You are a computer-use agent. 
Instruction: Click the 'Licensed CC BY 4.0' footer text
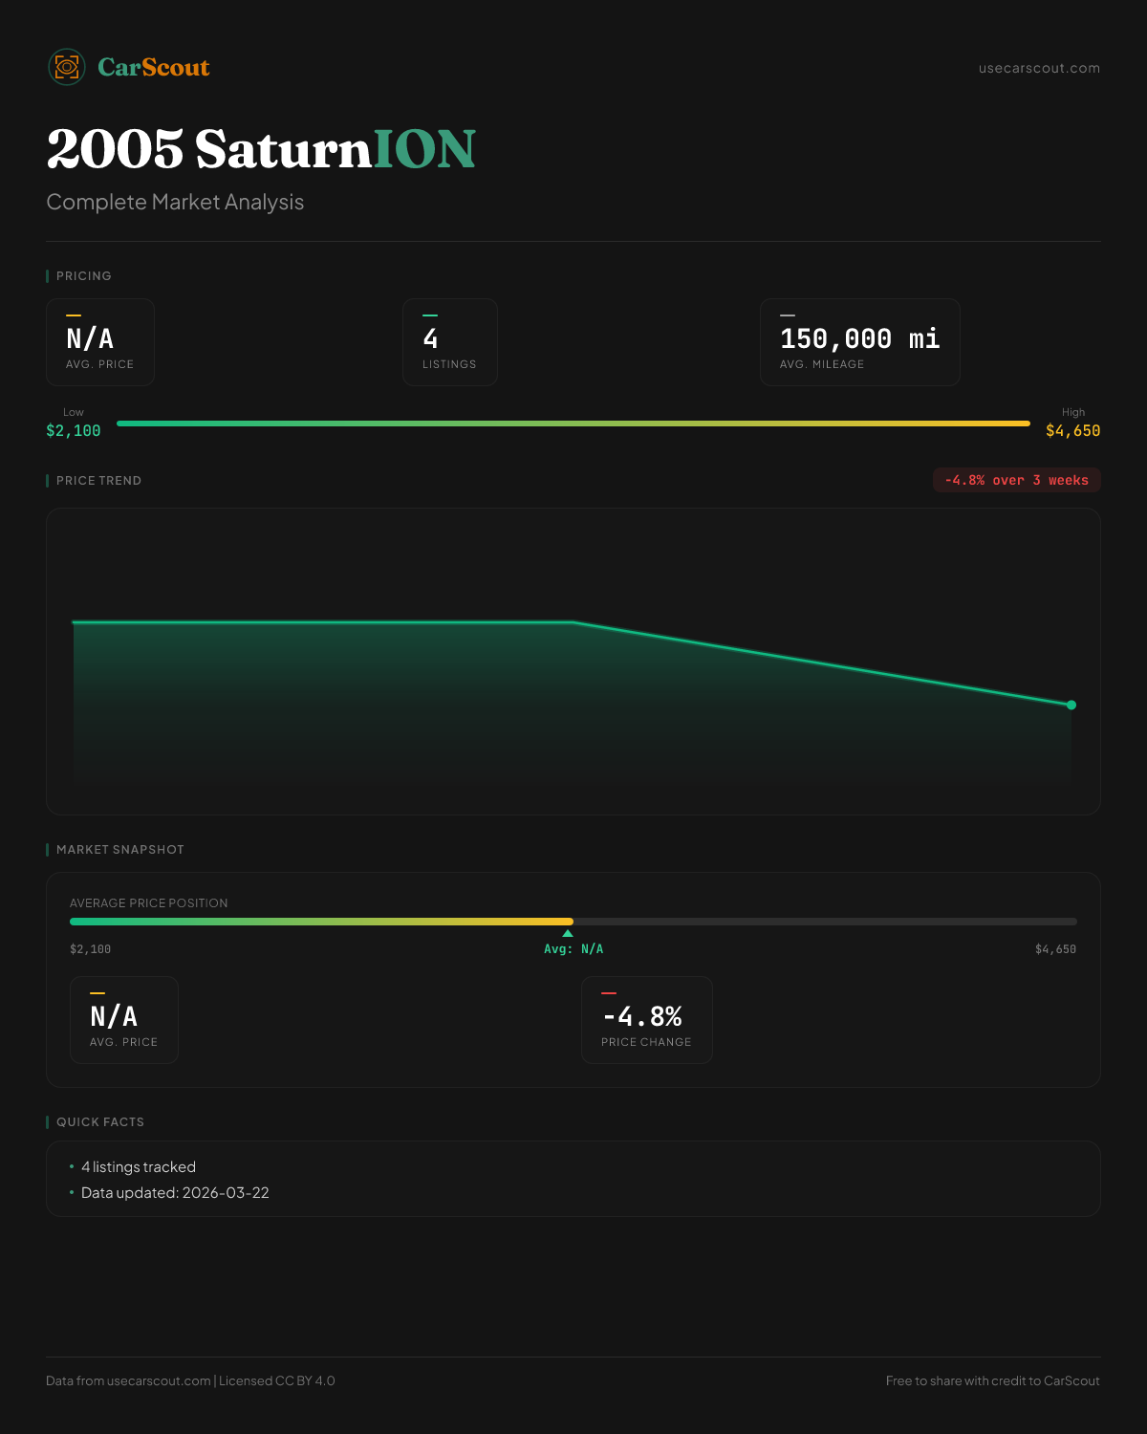point(277,1380)
